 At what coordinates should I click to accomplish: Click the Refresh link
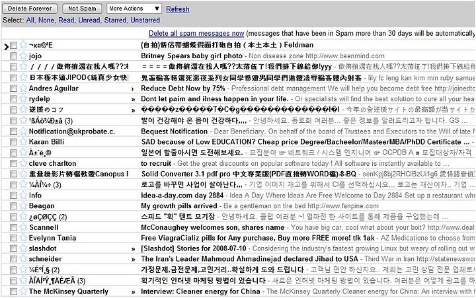178,9
